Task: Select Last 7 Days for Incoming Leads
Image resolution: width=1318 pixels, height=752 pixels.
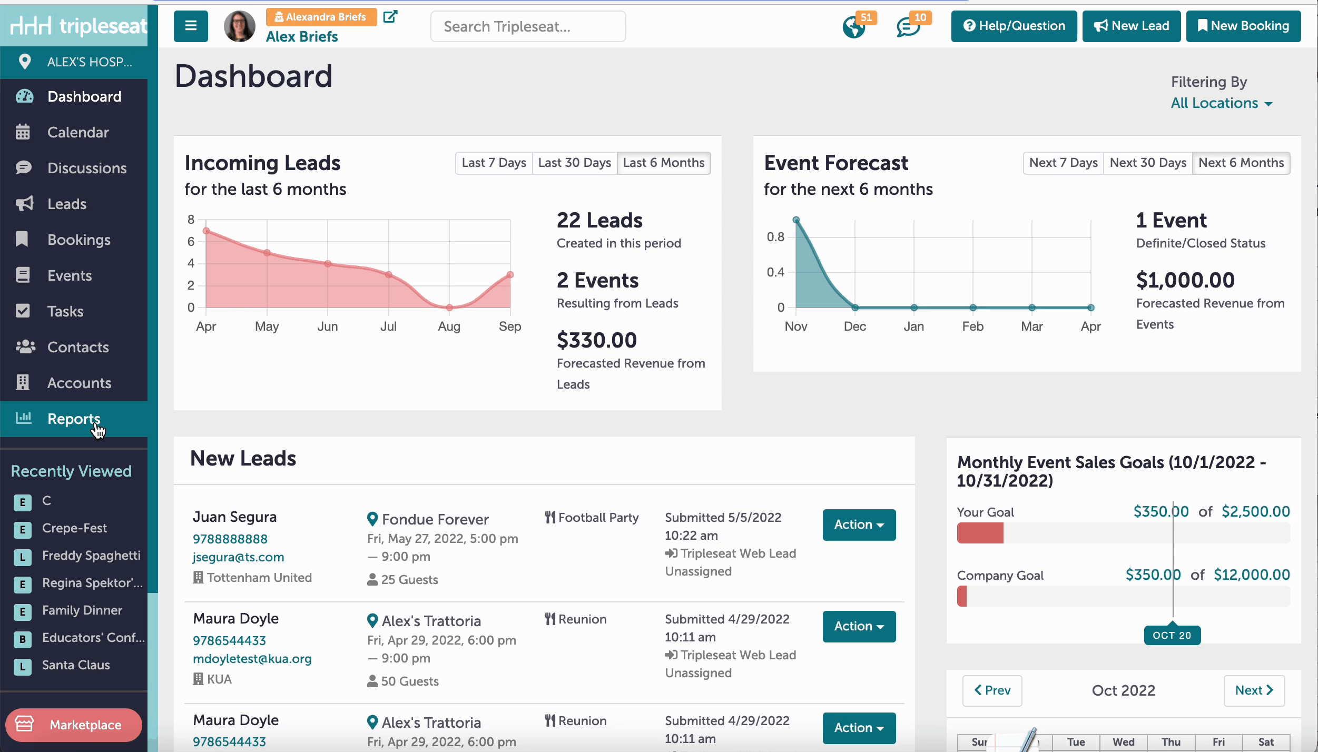Action: (494, 163)
